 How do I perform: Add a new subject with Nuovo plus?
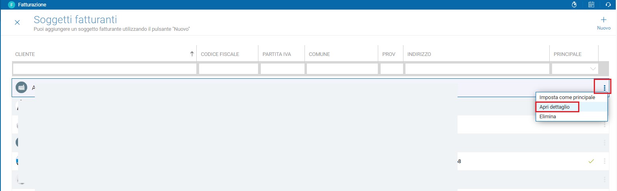click(x=603, y=24)
